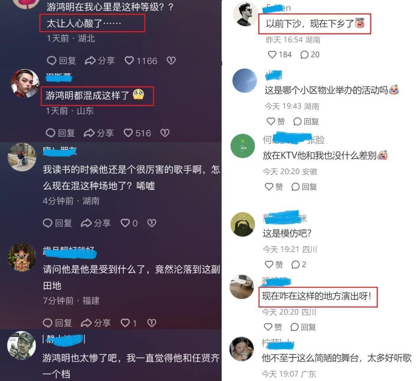The image size is (420, 381).
Task: Reply to the 游鸿明都混成这样了 comment
Action: [60, 133]
